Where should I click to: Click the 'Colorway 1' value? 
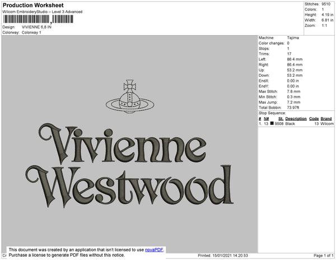click(x=31, y=32)
